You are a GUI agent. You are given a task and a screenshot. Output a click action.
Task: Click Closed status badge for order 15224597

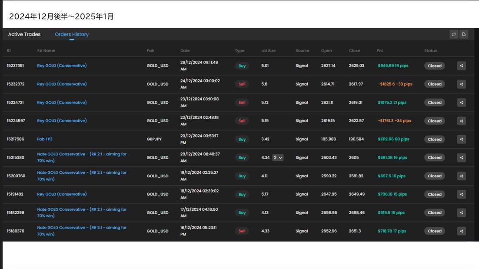(x=434, y=121)
